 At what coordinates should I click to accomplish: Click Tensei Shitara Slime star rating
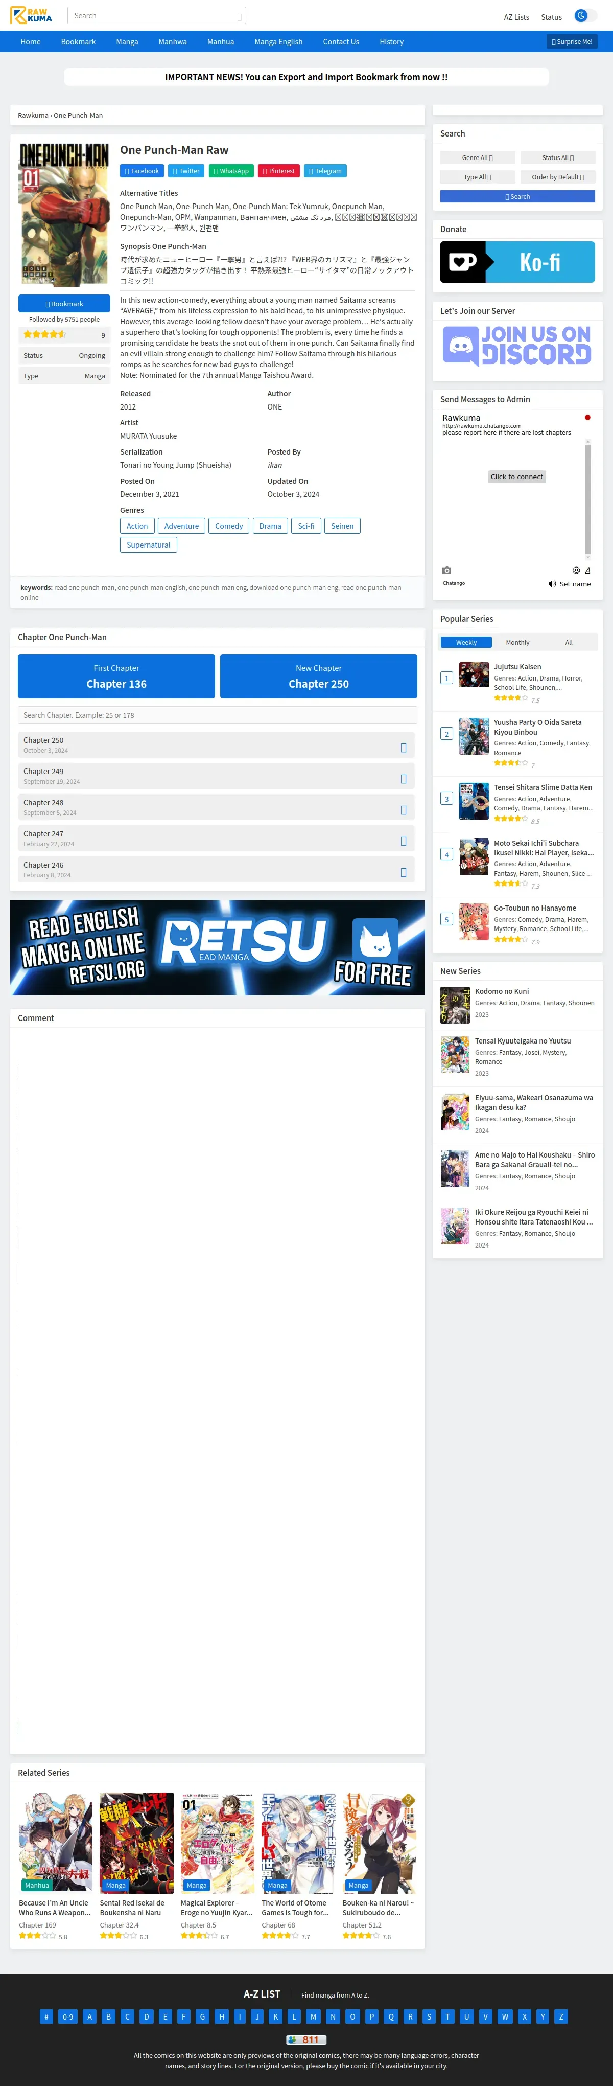(511, 819)
